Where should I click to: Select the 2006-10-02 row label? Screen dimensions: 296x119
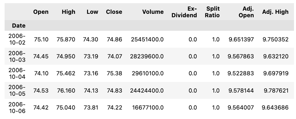pos(17,39)
